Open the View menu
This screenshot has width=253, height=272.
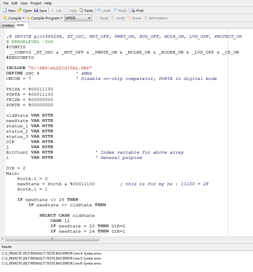click(x=24, y=3)
